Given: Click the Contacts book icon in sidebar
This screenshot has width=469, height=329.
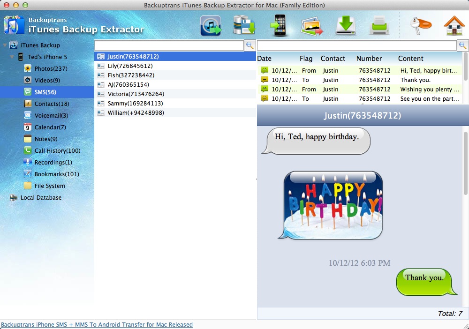Looking at the screenshot, I should 28,104.
